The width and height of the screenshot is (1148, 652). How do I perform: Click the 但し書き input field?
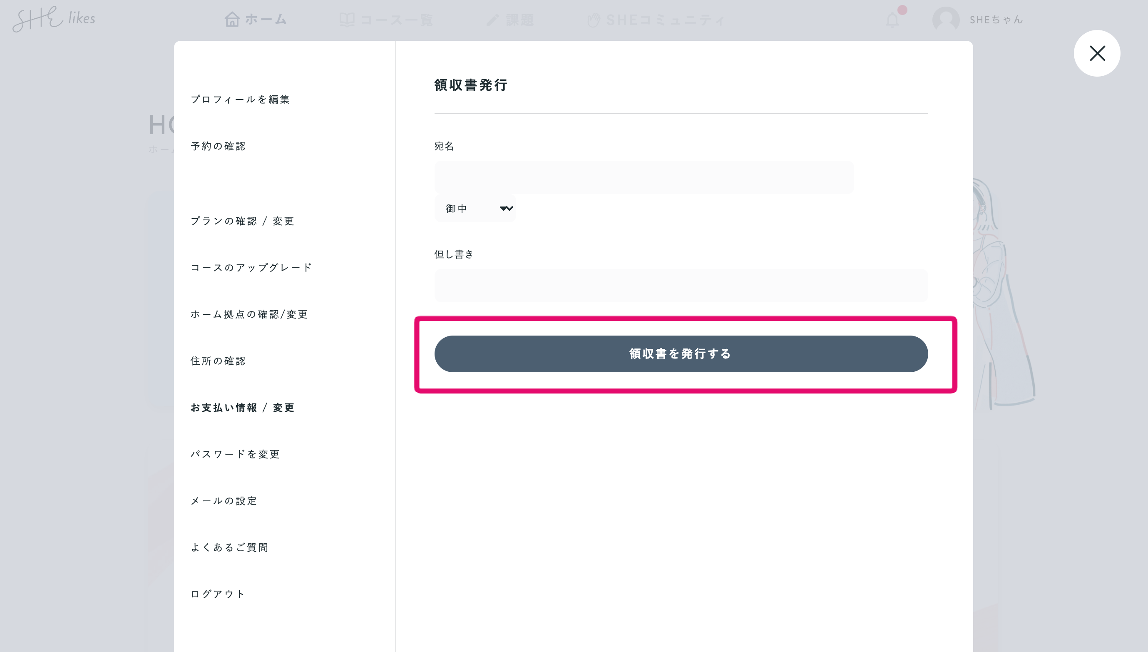tap(681, 285)
